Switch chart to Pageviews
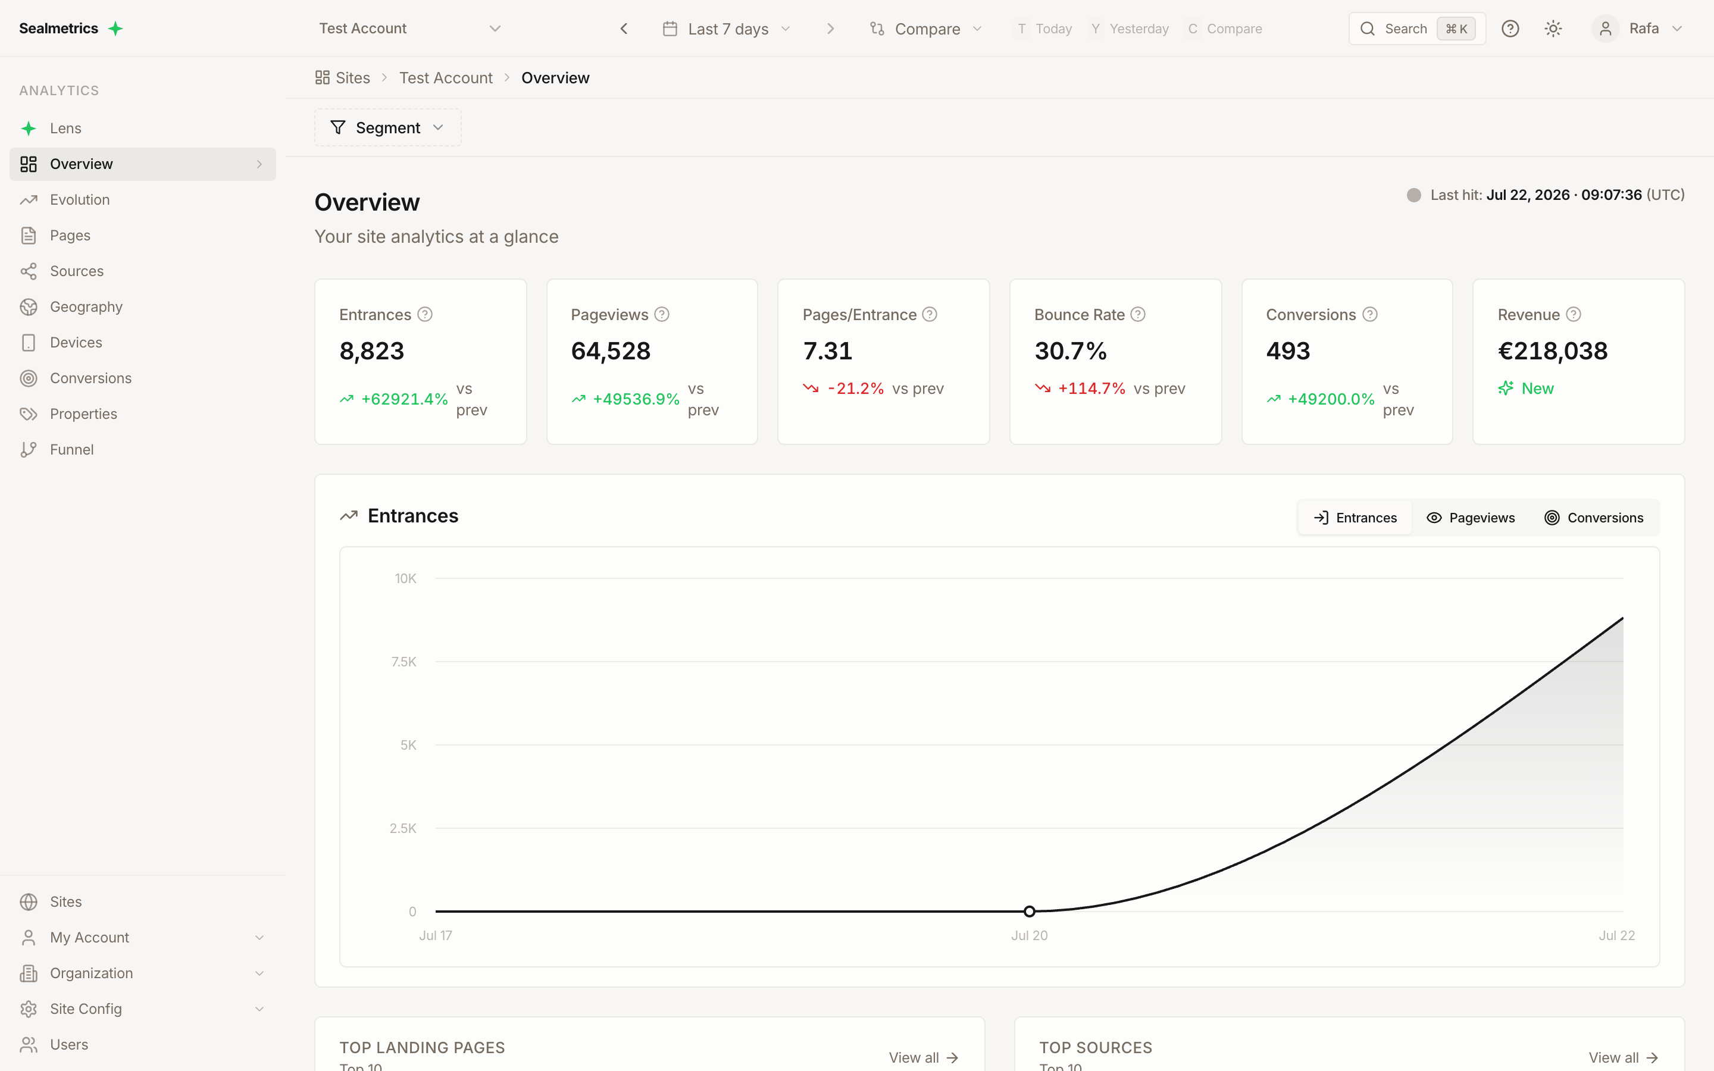1714x1071 pixels. [1471, 518]
